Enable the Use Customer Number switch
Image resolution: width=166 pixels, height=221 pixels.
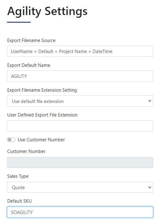[11, 140]
